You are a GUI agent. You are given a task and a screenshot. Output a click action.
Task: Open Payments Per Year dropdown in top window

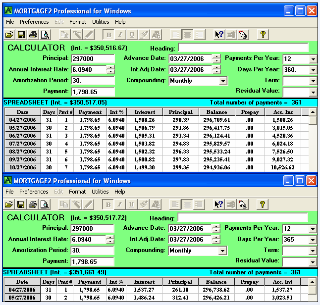[x=312, y=59]
